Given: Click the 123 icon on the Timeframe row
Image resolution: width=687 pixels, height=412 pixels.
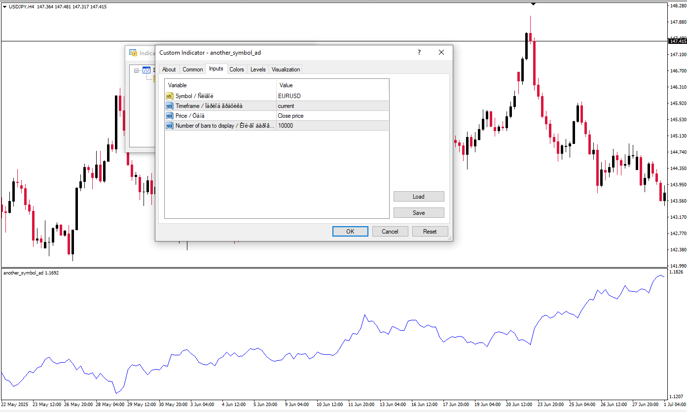Looking at the screenshot, I should pyautogui.click(x=170, y=106).
